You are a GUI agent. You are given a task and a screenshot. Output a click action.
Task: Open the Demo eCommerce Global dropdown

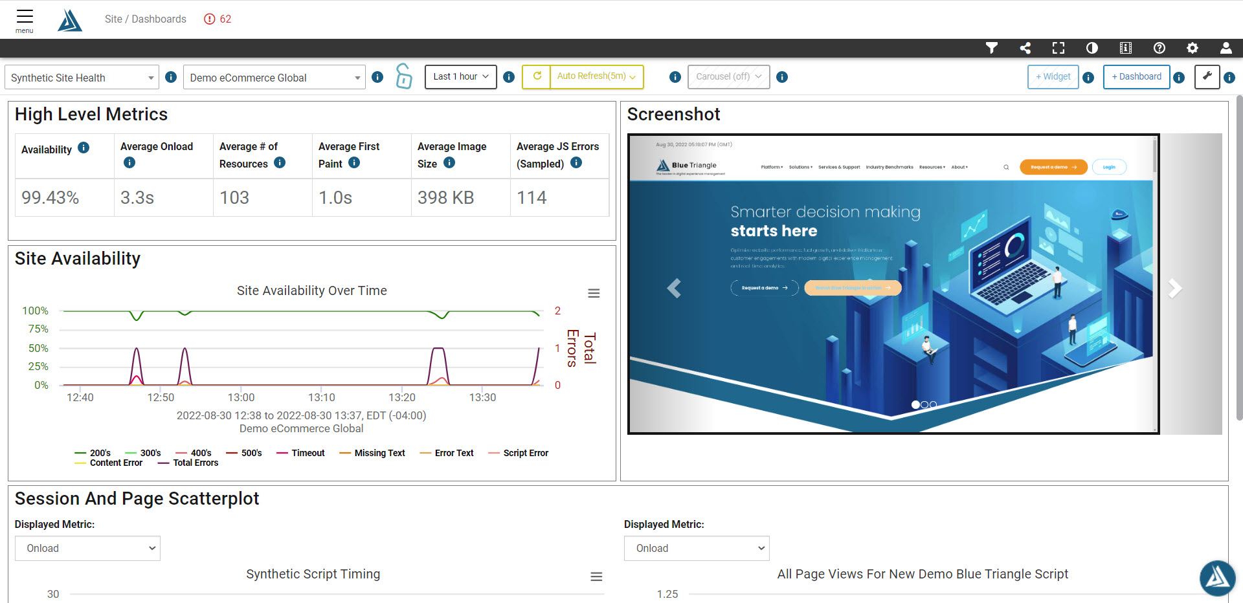click(274, 78)
